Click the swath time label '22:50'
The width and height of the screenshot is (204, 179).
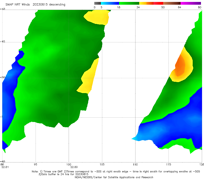coord(74,167)
